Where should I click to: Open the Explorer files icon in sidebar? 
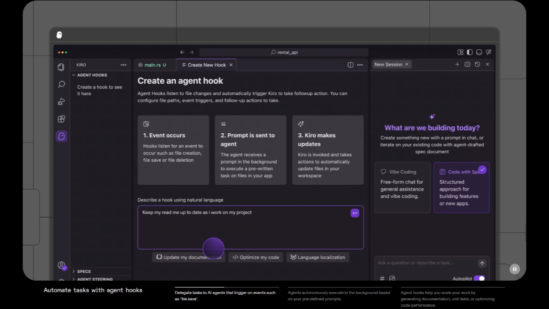[x=61, y=67]
